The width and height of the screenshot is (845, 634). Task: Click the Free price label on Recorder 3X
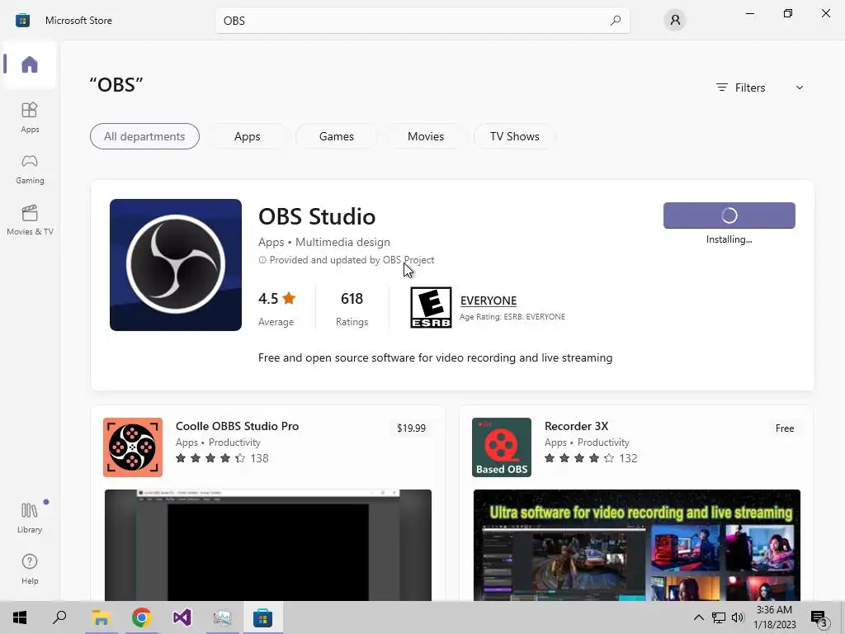coord(785,428)
